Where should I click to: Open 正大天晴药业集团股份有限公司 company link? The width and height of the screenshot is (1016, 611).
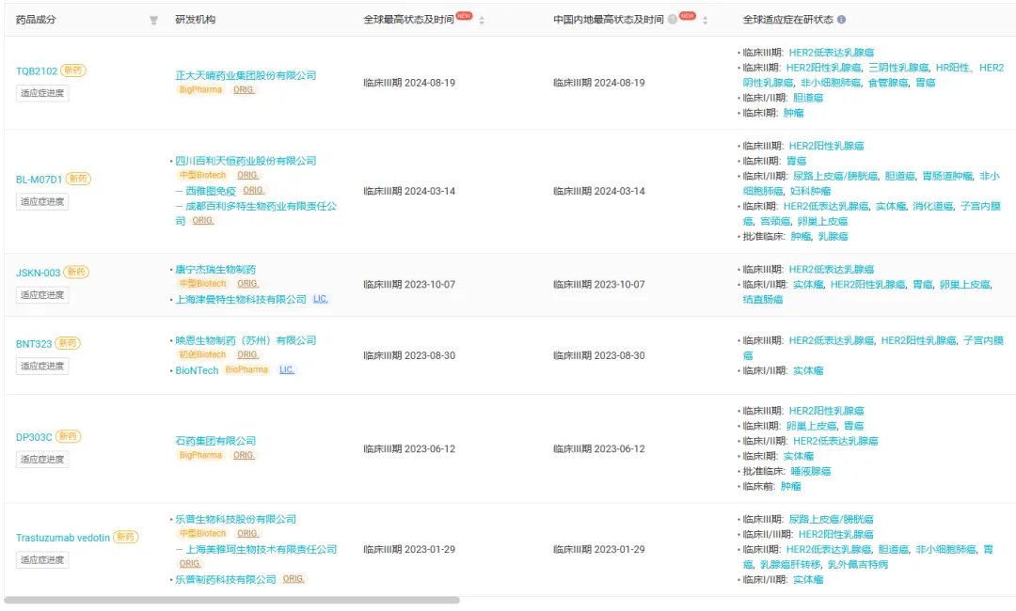tap(246, 75)
